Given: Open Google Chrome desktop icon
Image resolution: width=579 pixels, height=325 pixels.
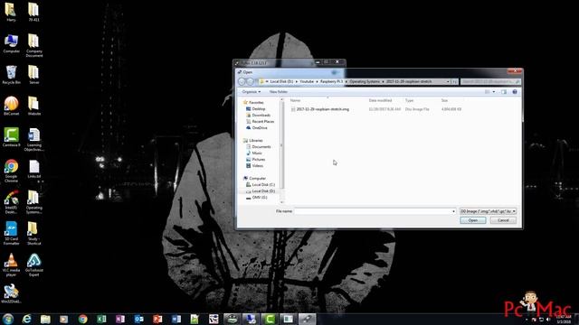Looking at the screenshot, I should pos(11,171).
